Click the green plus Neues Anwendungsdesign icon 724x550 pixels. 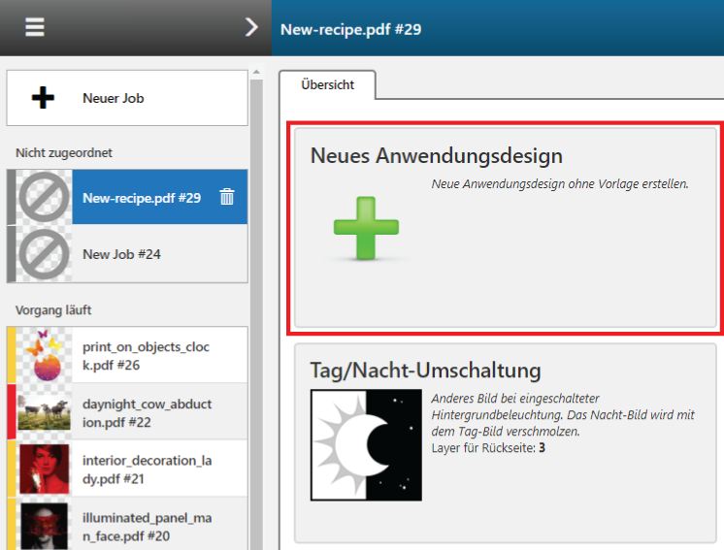[x=366, y=229]
